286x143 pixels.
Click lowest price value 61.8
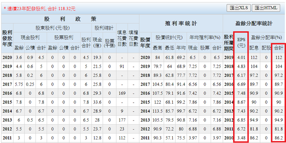click(x=170, y=58)
